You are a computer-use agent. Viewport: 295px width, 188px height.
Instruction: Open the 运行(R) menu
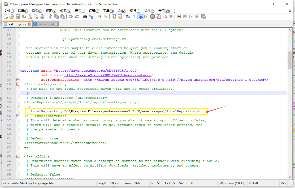tap(135, 11)
